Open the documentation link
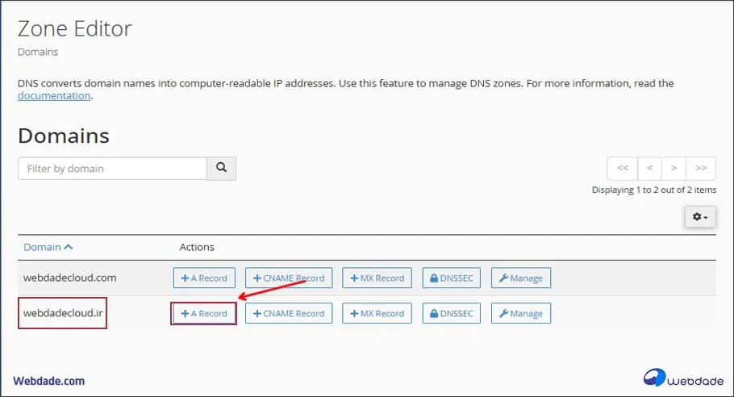The height and width of the screenshot is (397, 734). point(54,95)
